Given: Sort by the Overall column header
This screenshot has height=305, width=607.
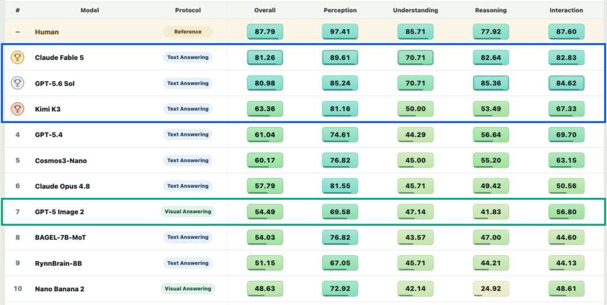Looking at the screenshot, I should click(265, 11).
